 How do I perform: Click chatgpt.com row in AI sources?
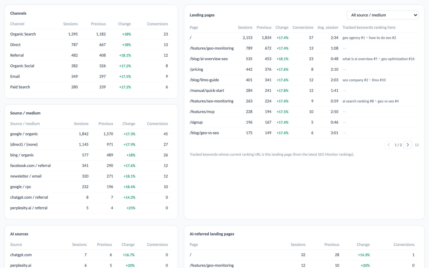(91, 255)
